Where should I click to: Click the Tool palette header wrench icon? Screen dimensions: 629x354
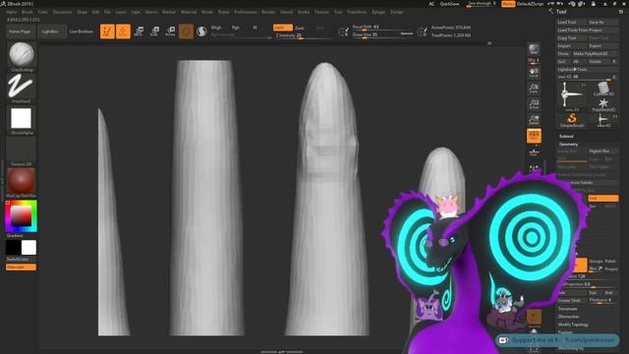[x=550, y=12]
